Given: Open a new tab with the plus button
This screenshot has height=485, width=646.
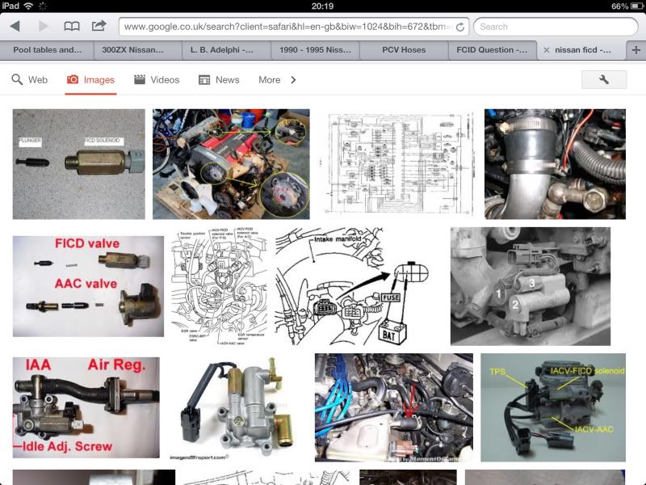Looking at the screenshot, I should pos(636,49).
